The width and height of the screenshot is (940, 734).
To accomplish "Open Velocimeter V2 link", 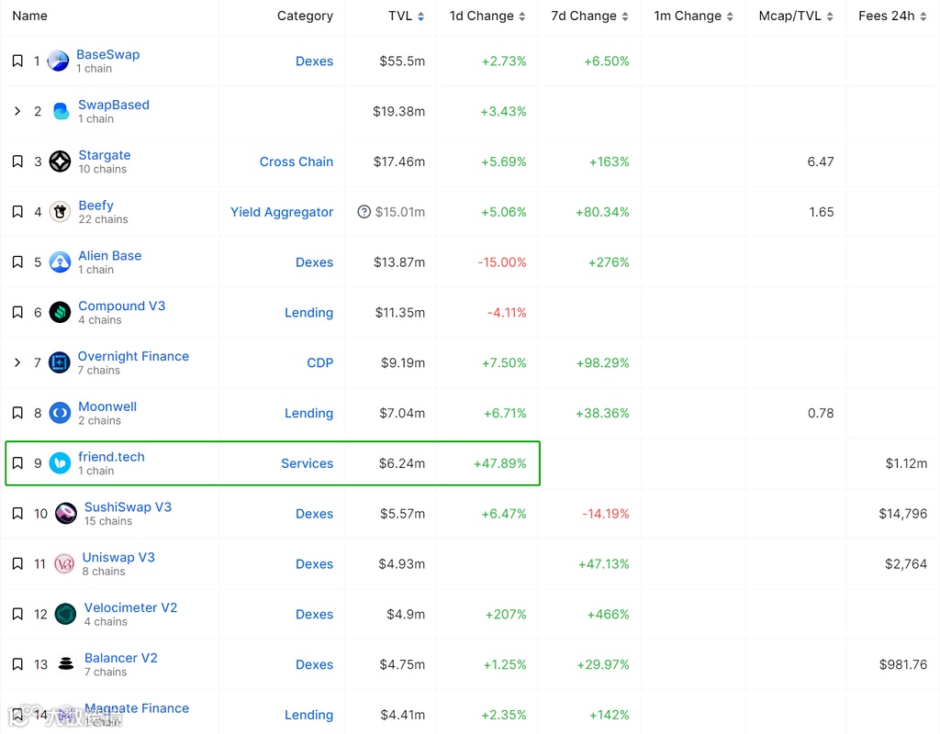I will click(x=130, y=608).
